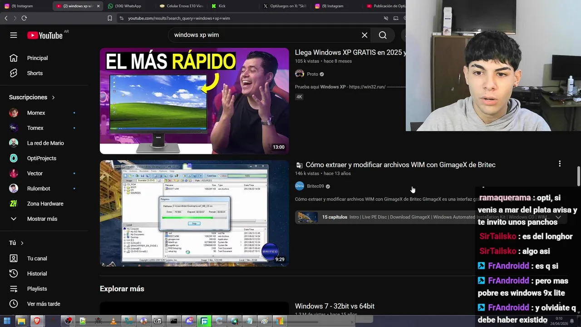Click the Proto channel avatar
Viewport: 581px width, 327px height.
coord(300,74)
